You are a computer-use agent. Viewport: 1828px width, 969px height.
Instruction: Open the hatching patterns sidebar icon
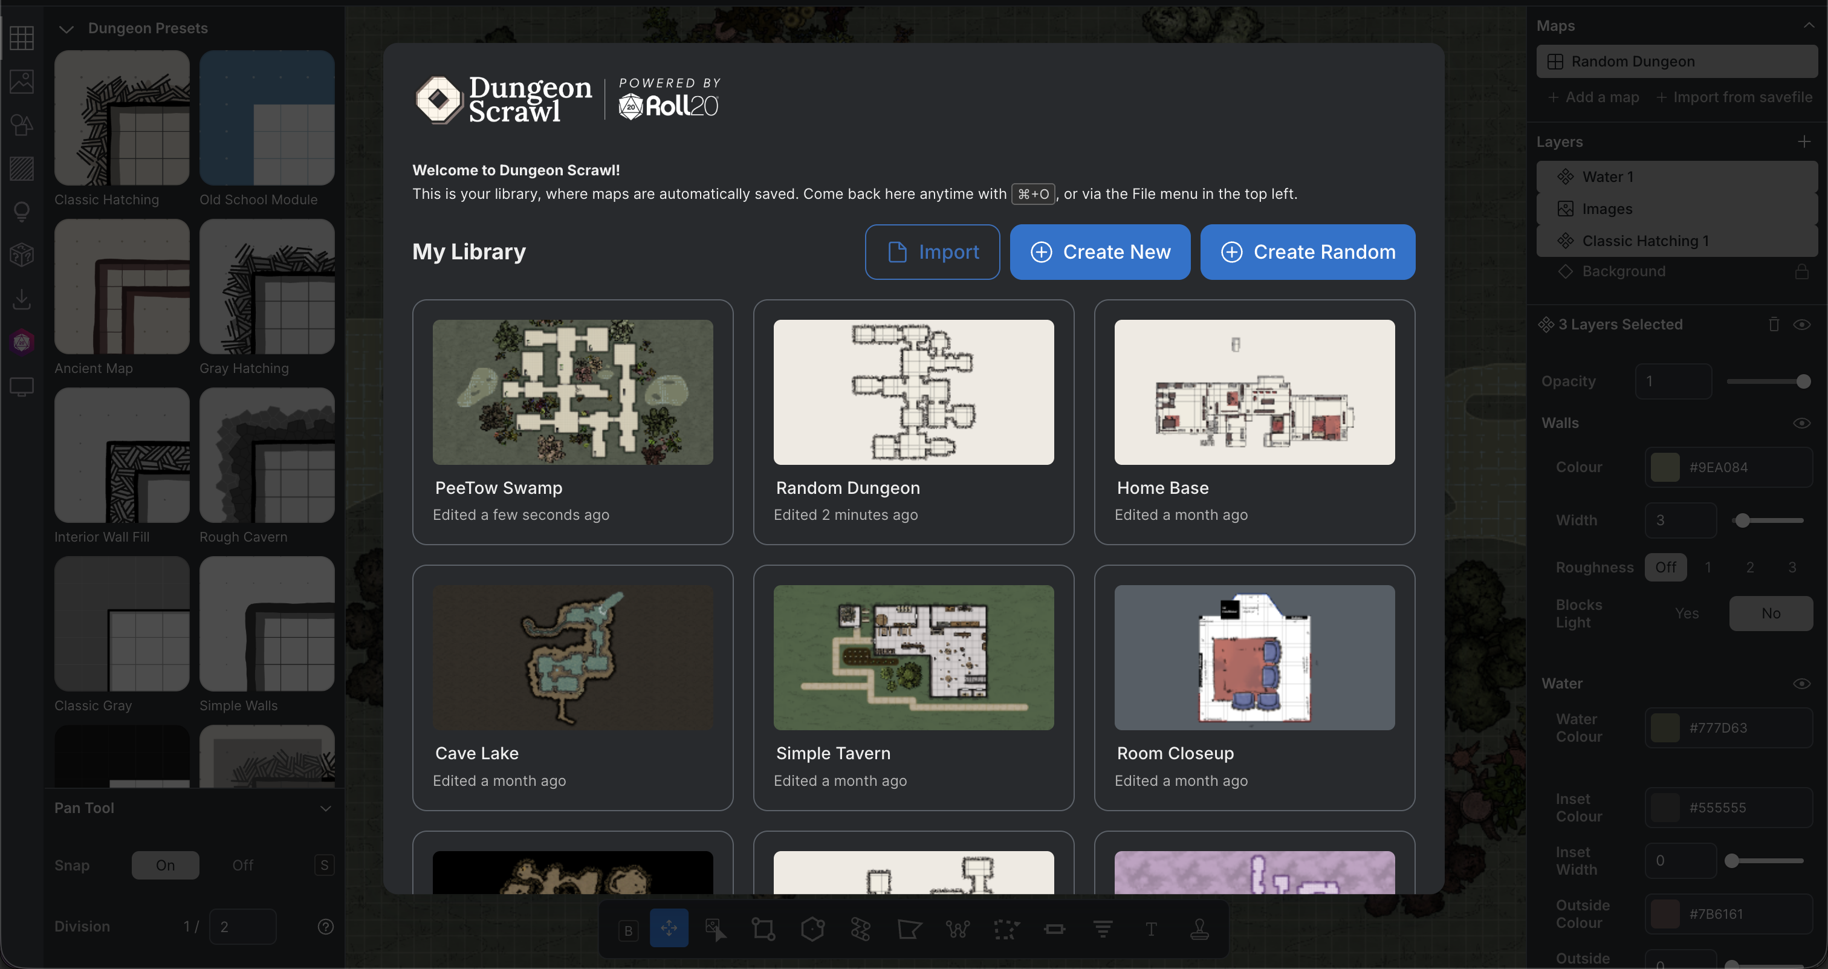click(22, 169)
